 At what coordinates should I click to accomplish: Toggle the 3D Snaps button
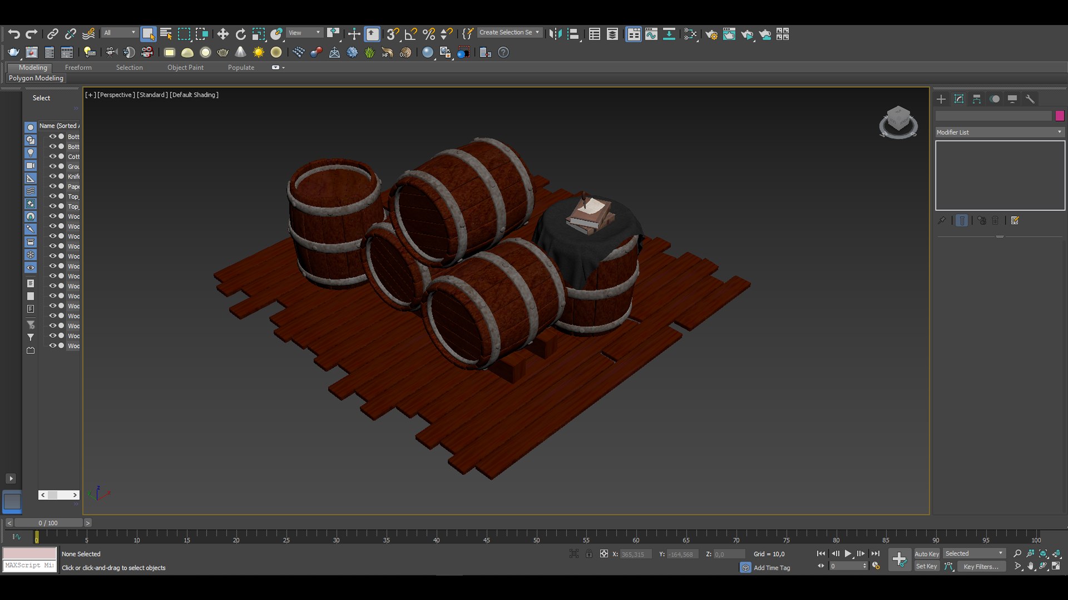393,34
